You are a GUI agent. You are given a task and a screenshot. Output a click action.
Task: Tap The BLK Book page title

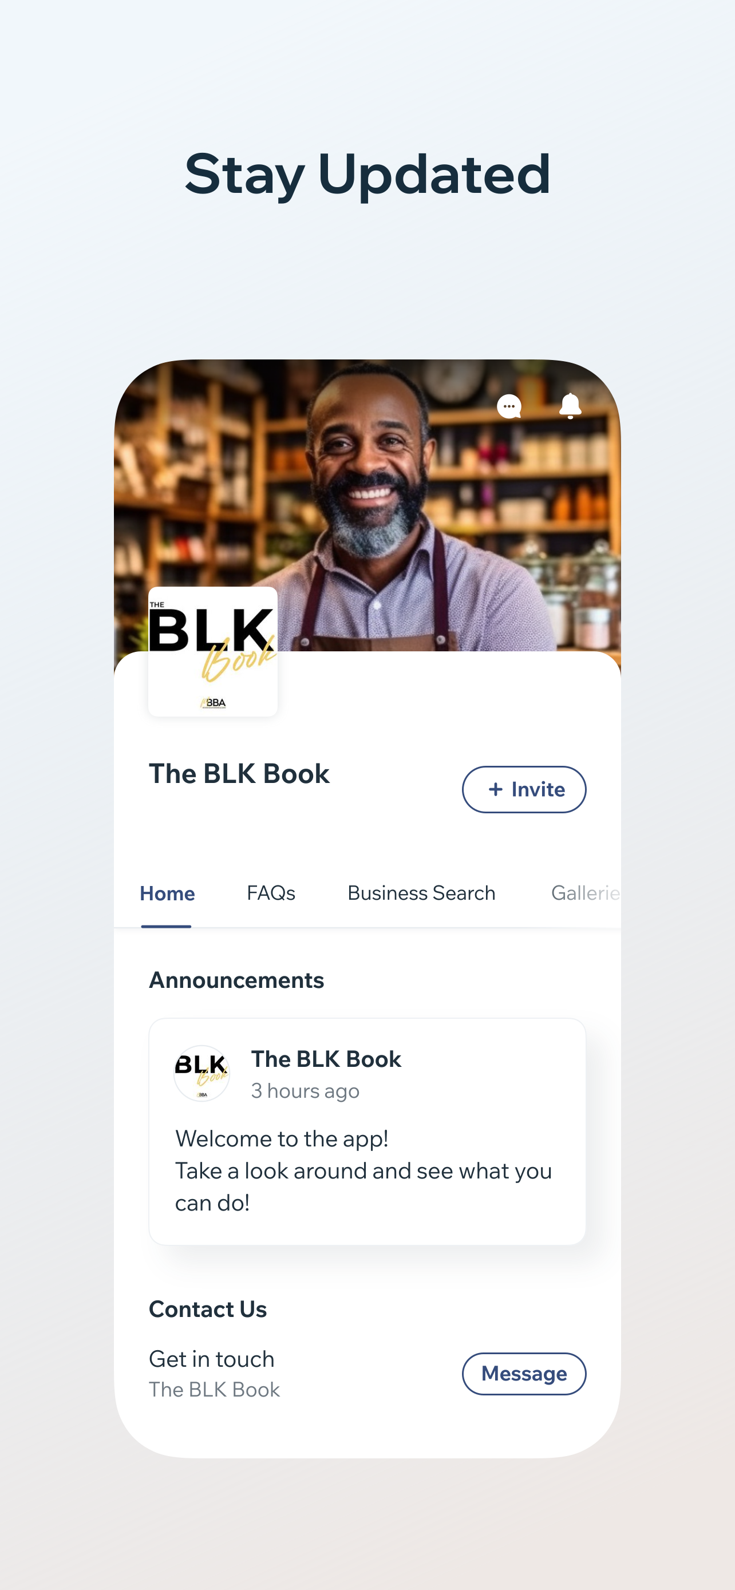tap(239, 773)
